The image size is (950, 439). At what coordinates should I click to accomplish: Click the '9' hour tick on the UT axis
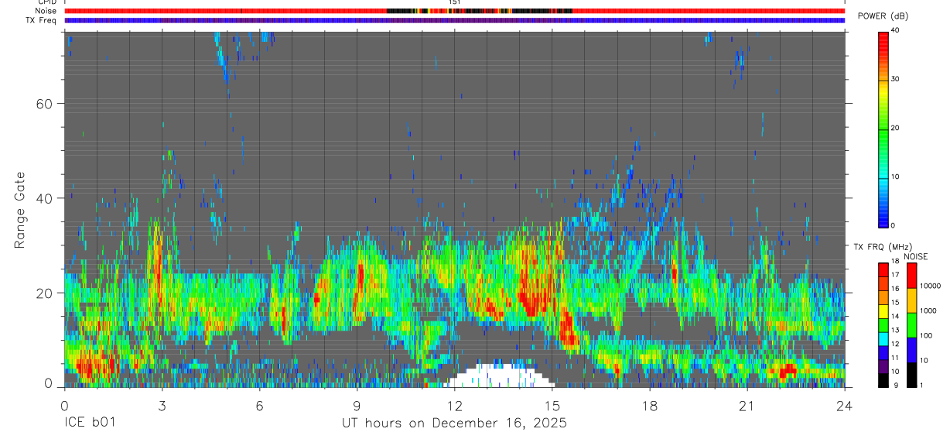357,406
